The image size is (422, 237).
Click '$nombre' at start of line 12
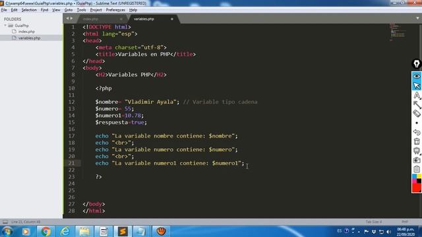click(x=107, y=102)
